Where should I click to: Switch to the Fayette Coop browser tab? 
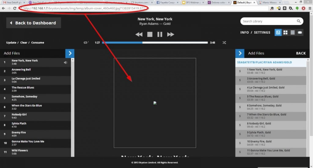click(x=167, y=2)
